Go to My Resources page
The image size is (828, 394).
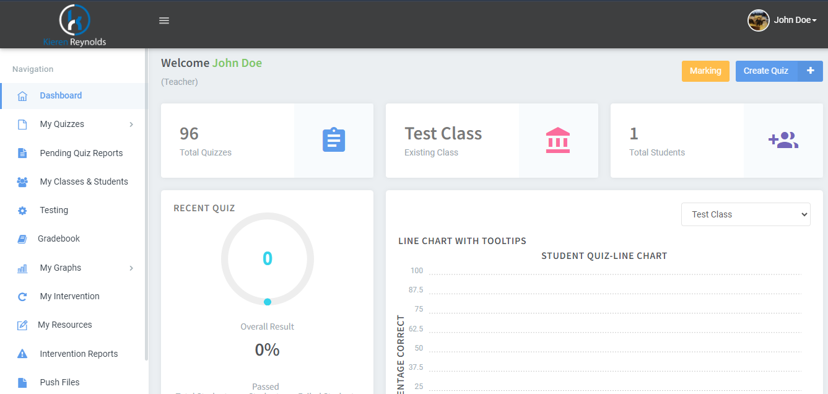[64, 325]
